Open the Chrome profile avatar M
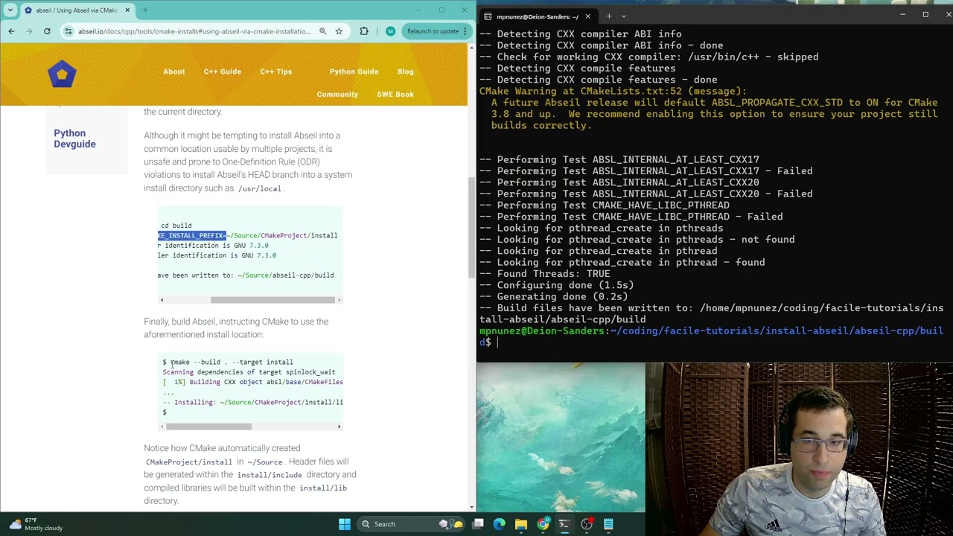 click(x=390, y=31)
